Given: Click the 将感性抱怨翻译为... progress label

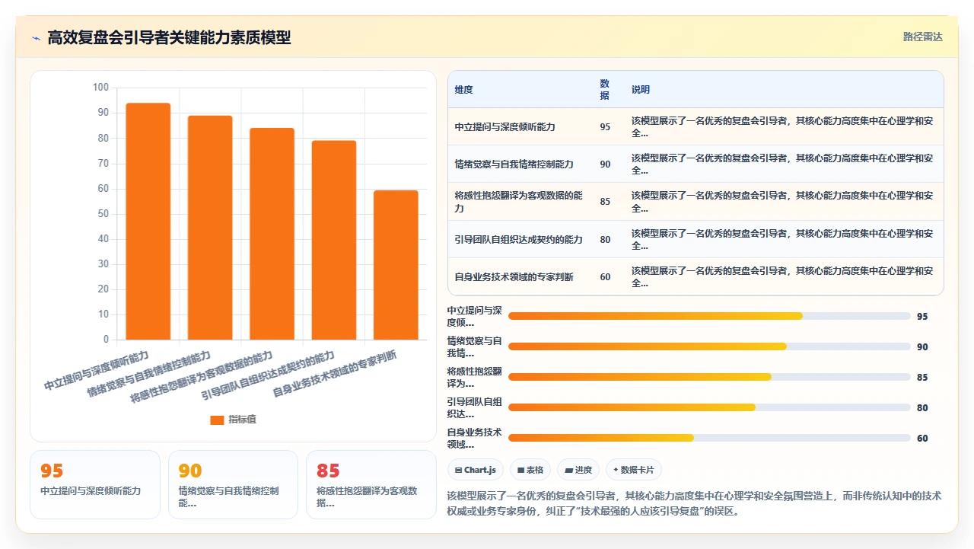Looking at the screenshot, I should point(475,377).
